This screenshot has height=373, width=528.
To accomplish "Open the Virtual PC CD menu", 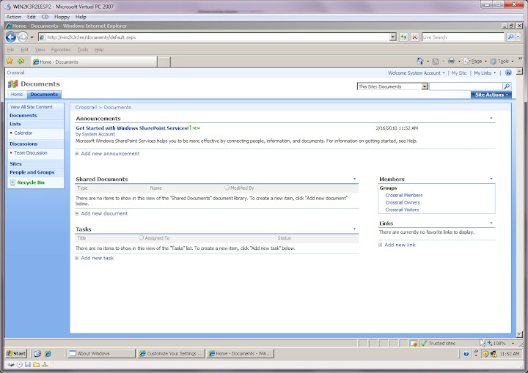I will (x=45, y=17).
